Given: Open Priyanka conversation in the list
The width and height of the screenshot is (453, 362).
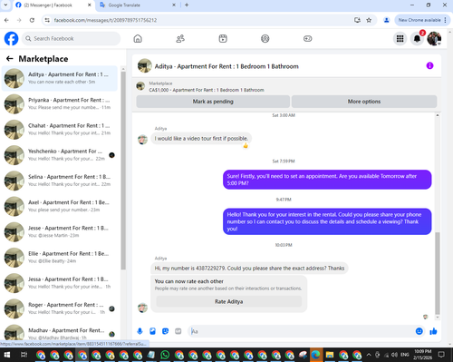Looking at the screenshot, I should point(60,103).
